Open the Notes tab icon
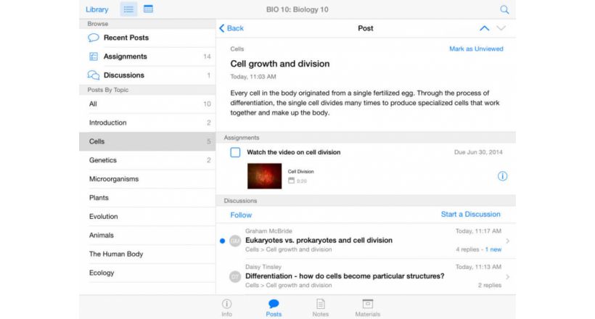This screenshot has height=319, width=595. click(320, 304)
